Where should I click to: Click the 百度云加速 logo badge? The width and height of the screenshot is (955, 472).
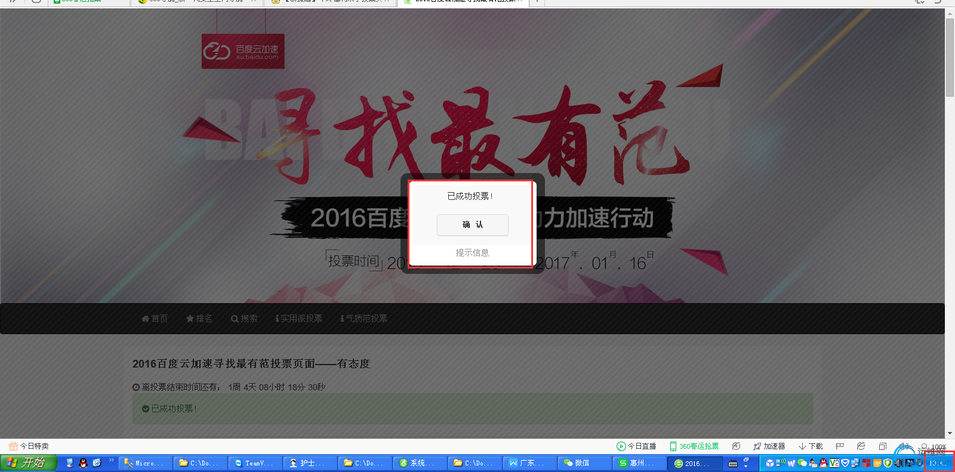click(x=243, y=51)
